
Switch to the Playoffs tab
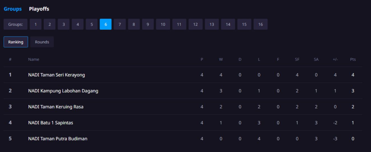click(x=39, y=9)
